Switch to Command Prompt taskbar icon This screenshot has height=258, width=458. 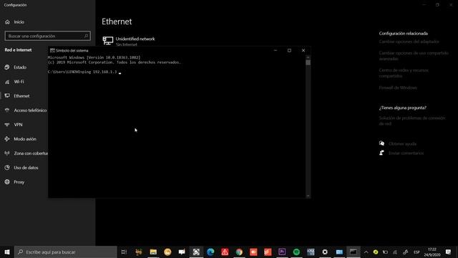pos(354,252)
